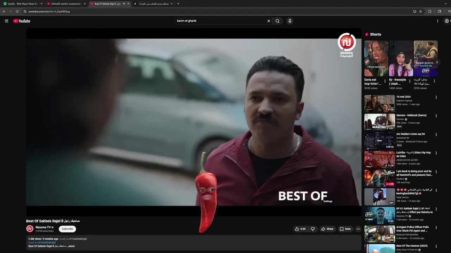
Task: Dislike the video
Action: (x=313, y=229)
